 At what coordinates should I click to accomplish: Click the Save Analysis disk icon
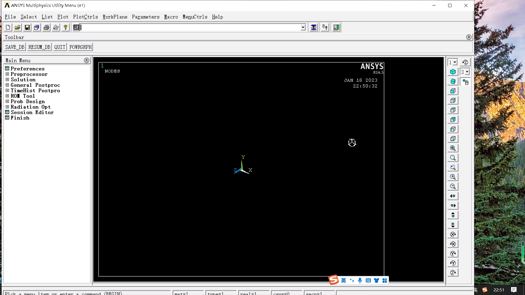pyautogui.click(x=27, y=27)
